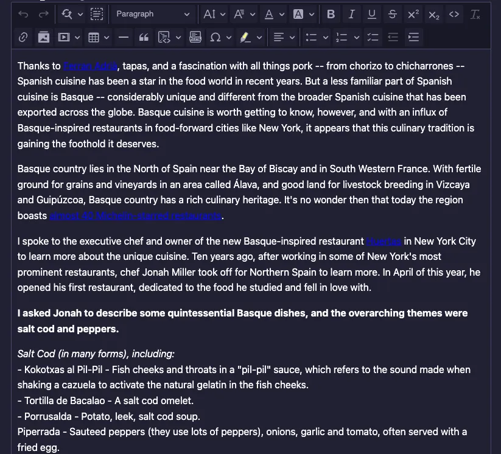Insert a link using the chain icon

23,37
